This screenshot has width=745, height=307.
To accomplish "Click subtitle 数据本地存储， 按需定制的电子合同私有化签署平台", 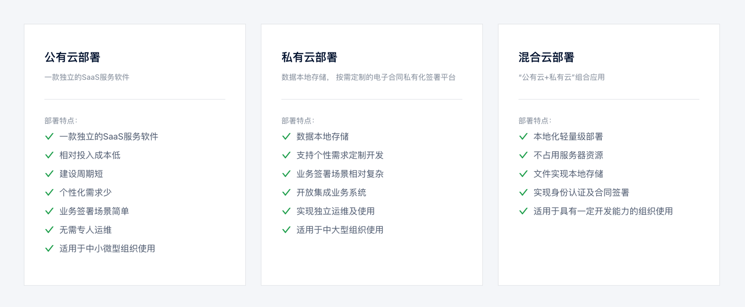I will [369, 77].
